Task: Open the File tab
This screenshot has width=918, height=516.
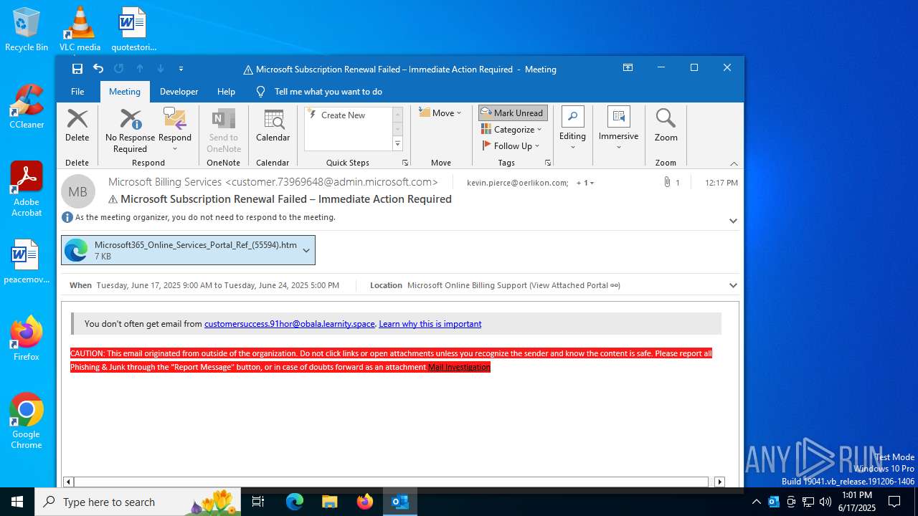Action: coord(77,91)
